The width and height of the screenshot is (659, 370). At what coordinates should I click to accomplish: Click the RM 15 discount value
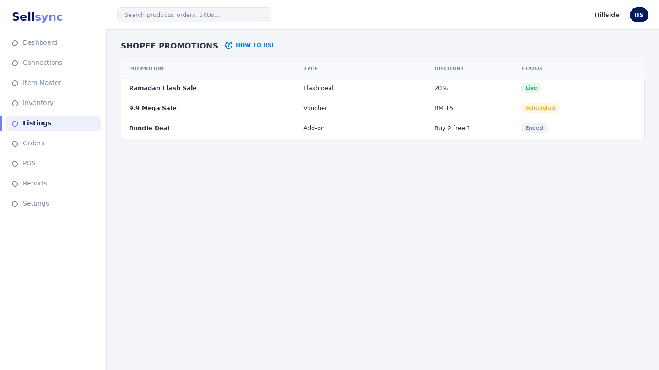(443, 108)
